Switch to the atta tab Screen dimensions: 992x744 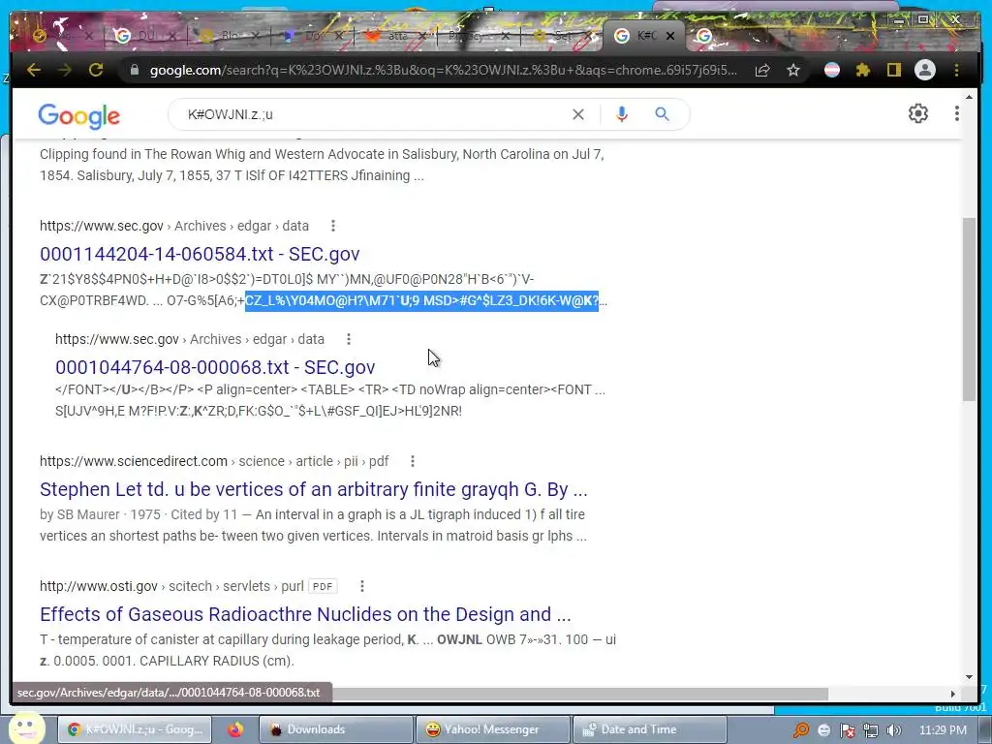395,36
